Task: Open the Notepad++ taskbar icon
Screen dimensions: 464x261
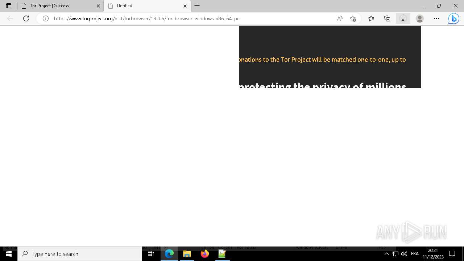Action: 222,254
